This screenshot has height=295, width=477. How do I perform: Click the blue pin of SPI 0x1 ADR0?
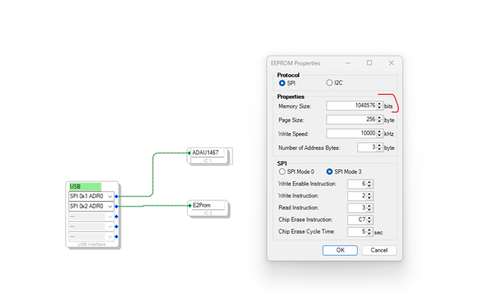point(116,197)
